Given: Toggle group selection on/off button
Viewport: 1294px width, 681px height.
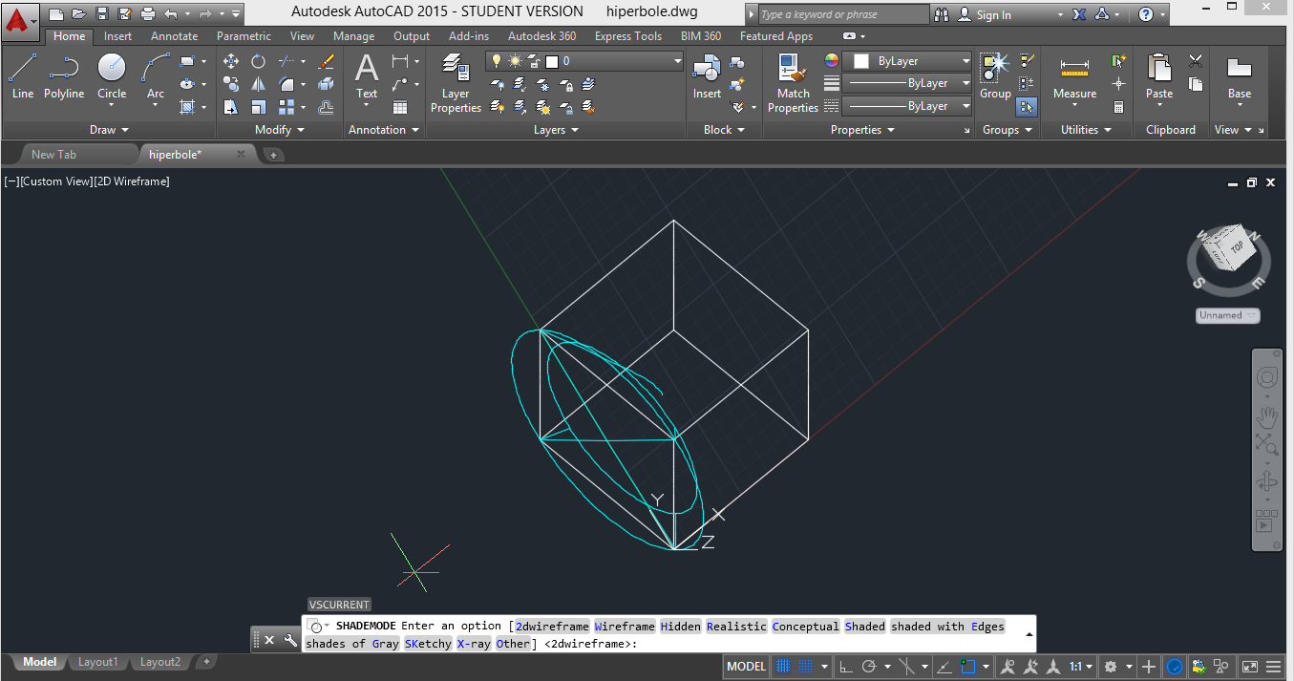Looking at the screenshot, I should tap(1028, 107).
